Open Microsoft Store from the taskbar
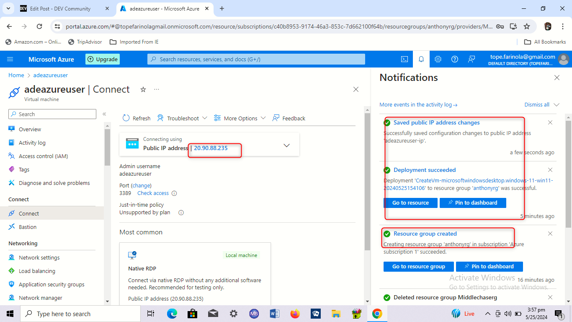 pos(193,314)
